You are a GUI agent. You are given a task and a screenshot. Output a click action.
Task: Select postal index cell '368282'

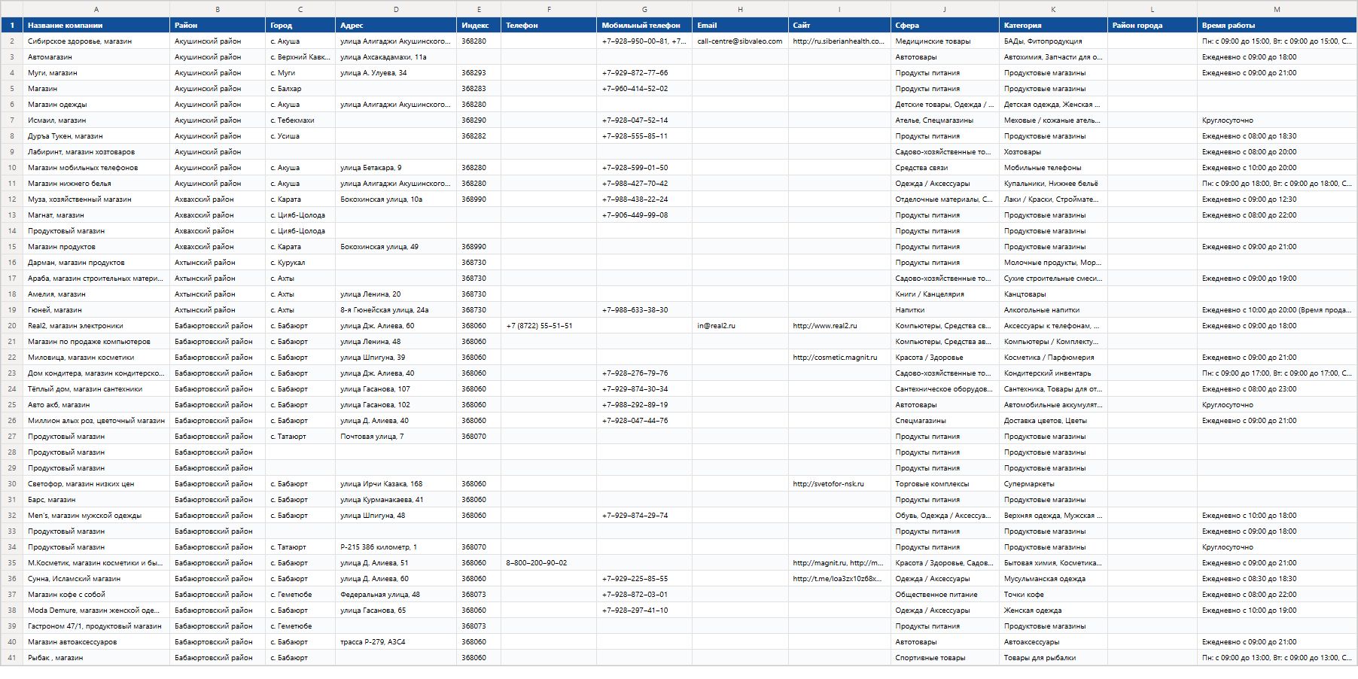tap(479, 136)
